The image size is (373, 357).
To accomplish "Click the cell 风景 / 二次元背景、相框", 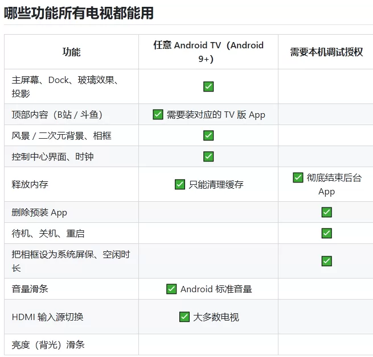I will click(71, 135).
